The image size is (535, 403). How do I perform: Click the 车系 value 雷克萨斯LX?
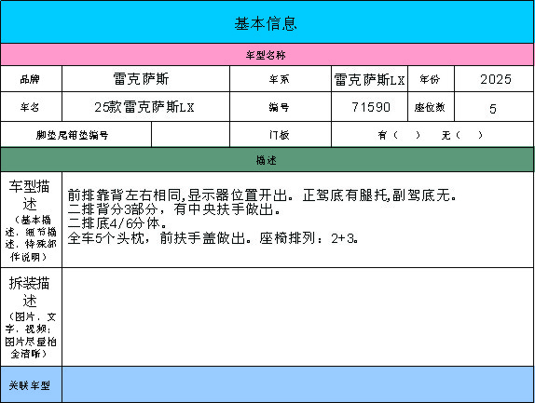click(369, 79)
